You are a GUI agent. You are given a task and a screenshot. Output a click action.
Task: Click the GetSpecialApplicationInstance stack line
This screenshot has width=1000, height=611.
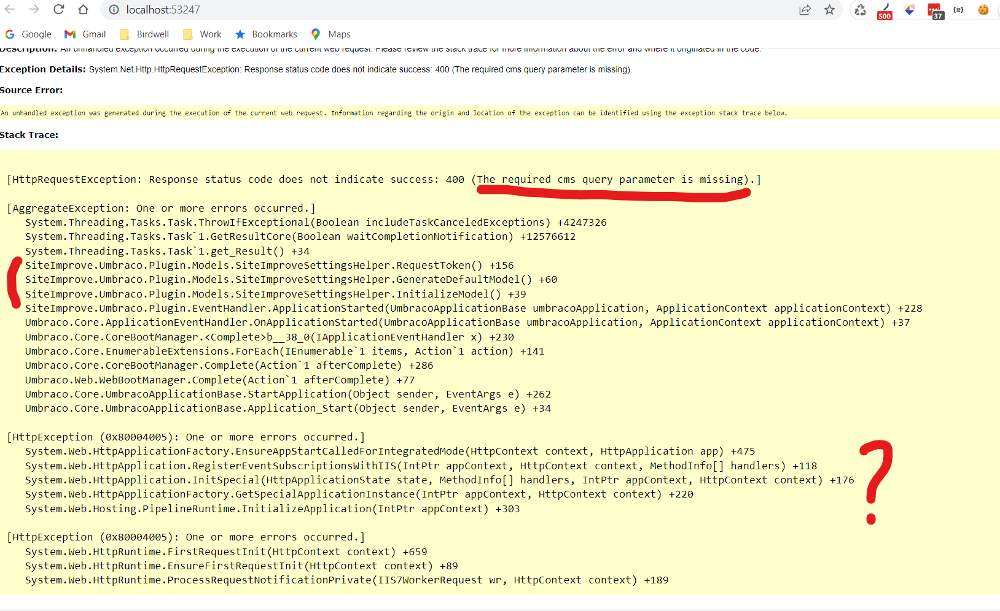pyautogui.click(x=359, y=494)
